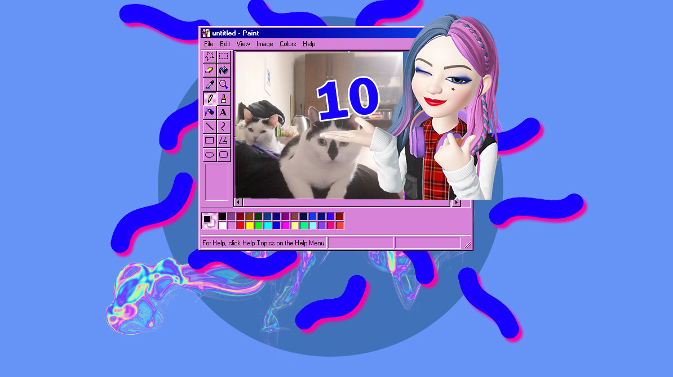Image resolution: width=673 pixels, height=377 pixels.
Task: Choose the mint spring green swatch
Action: (x=303, y=225)
